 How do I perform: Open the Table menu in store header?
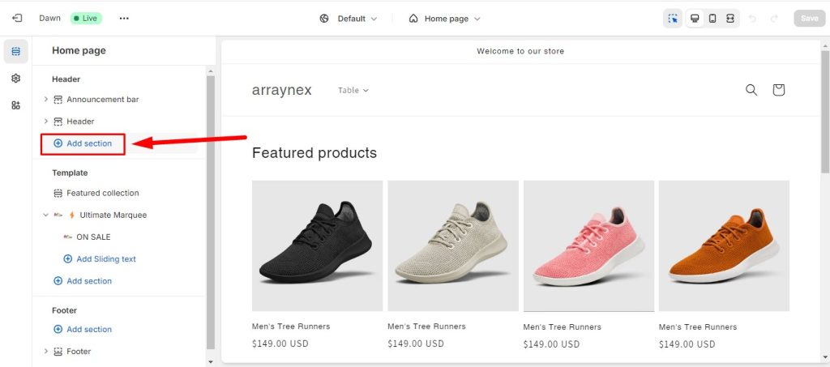tap(353, 91)
